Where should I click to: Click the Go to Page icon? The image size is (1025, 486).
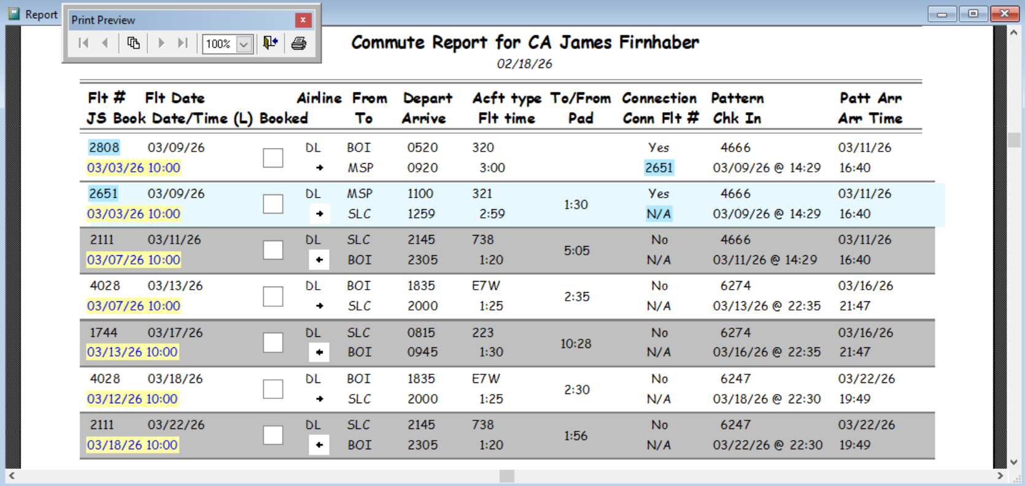click(133, 43)
